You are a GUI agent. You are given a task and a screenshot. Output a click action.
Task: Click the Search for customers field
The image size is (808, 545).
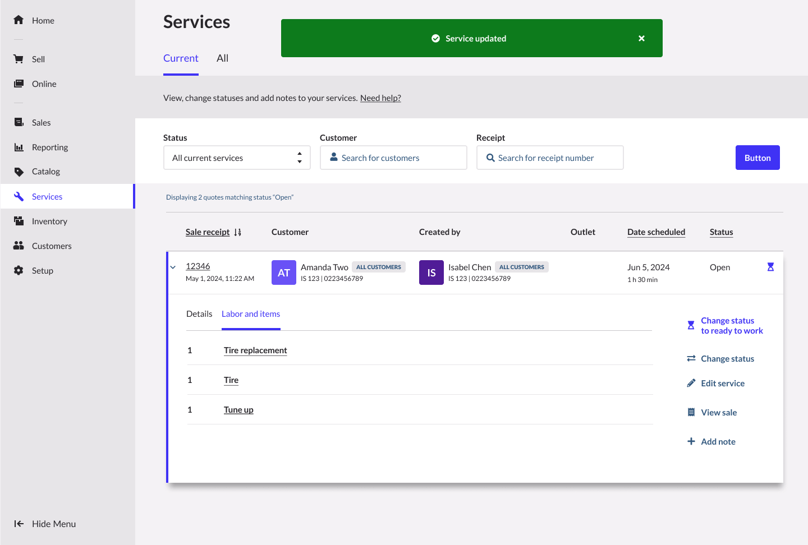coord(393,158)
